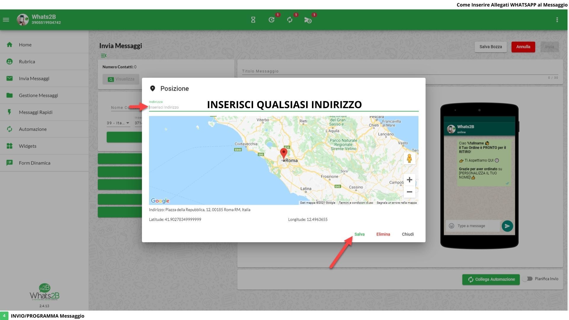The height and width of the screenshot is (320, 569).
Task: Open the 39 - Ita country code dropdown
Action: coord(118,123)
